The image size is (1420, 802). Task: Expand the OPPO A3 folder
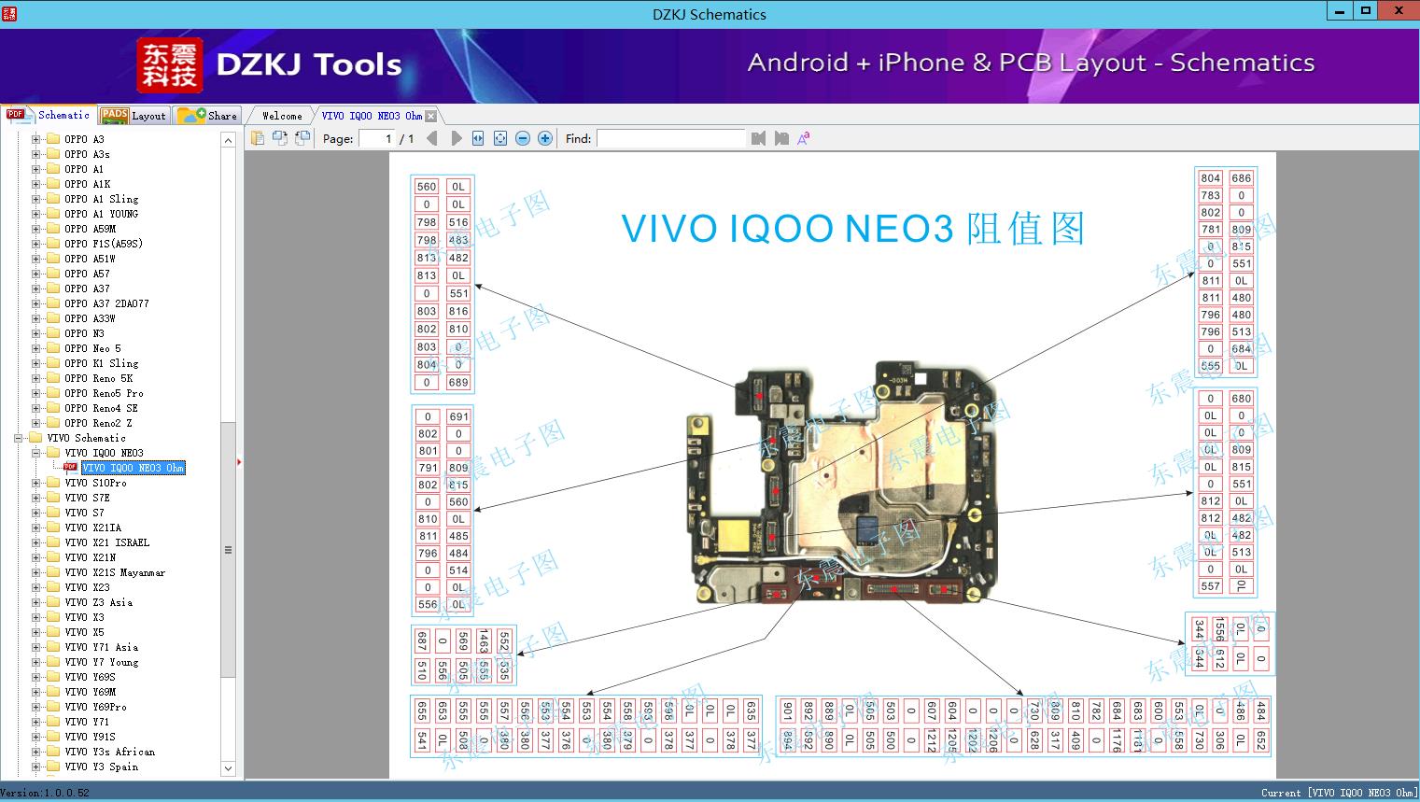point(36,139)
